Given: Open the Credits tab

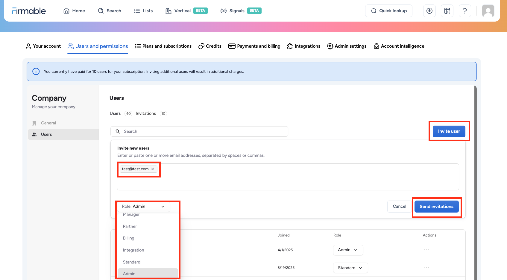Looking at the screenshot, I should pyautogui.click(x=210, y=46).
